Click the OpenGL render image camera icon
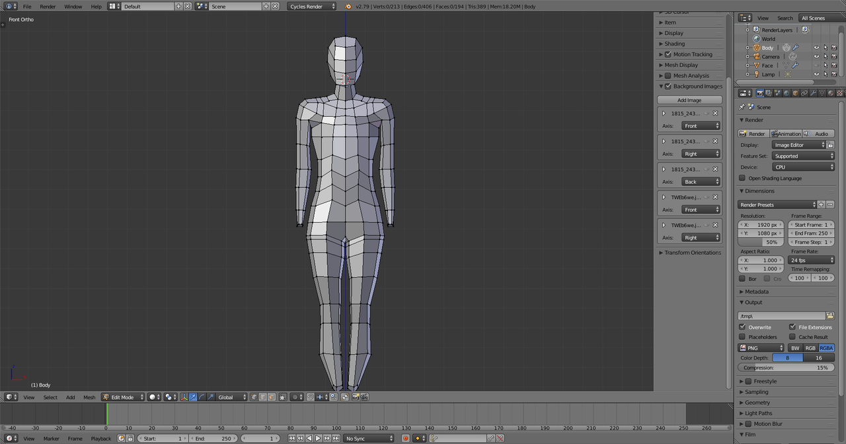 [355, 397]
